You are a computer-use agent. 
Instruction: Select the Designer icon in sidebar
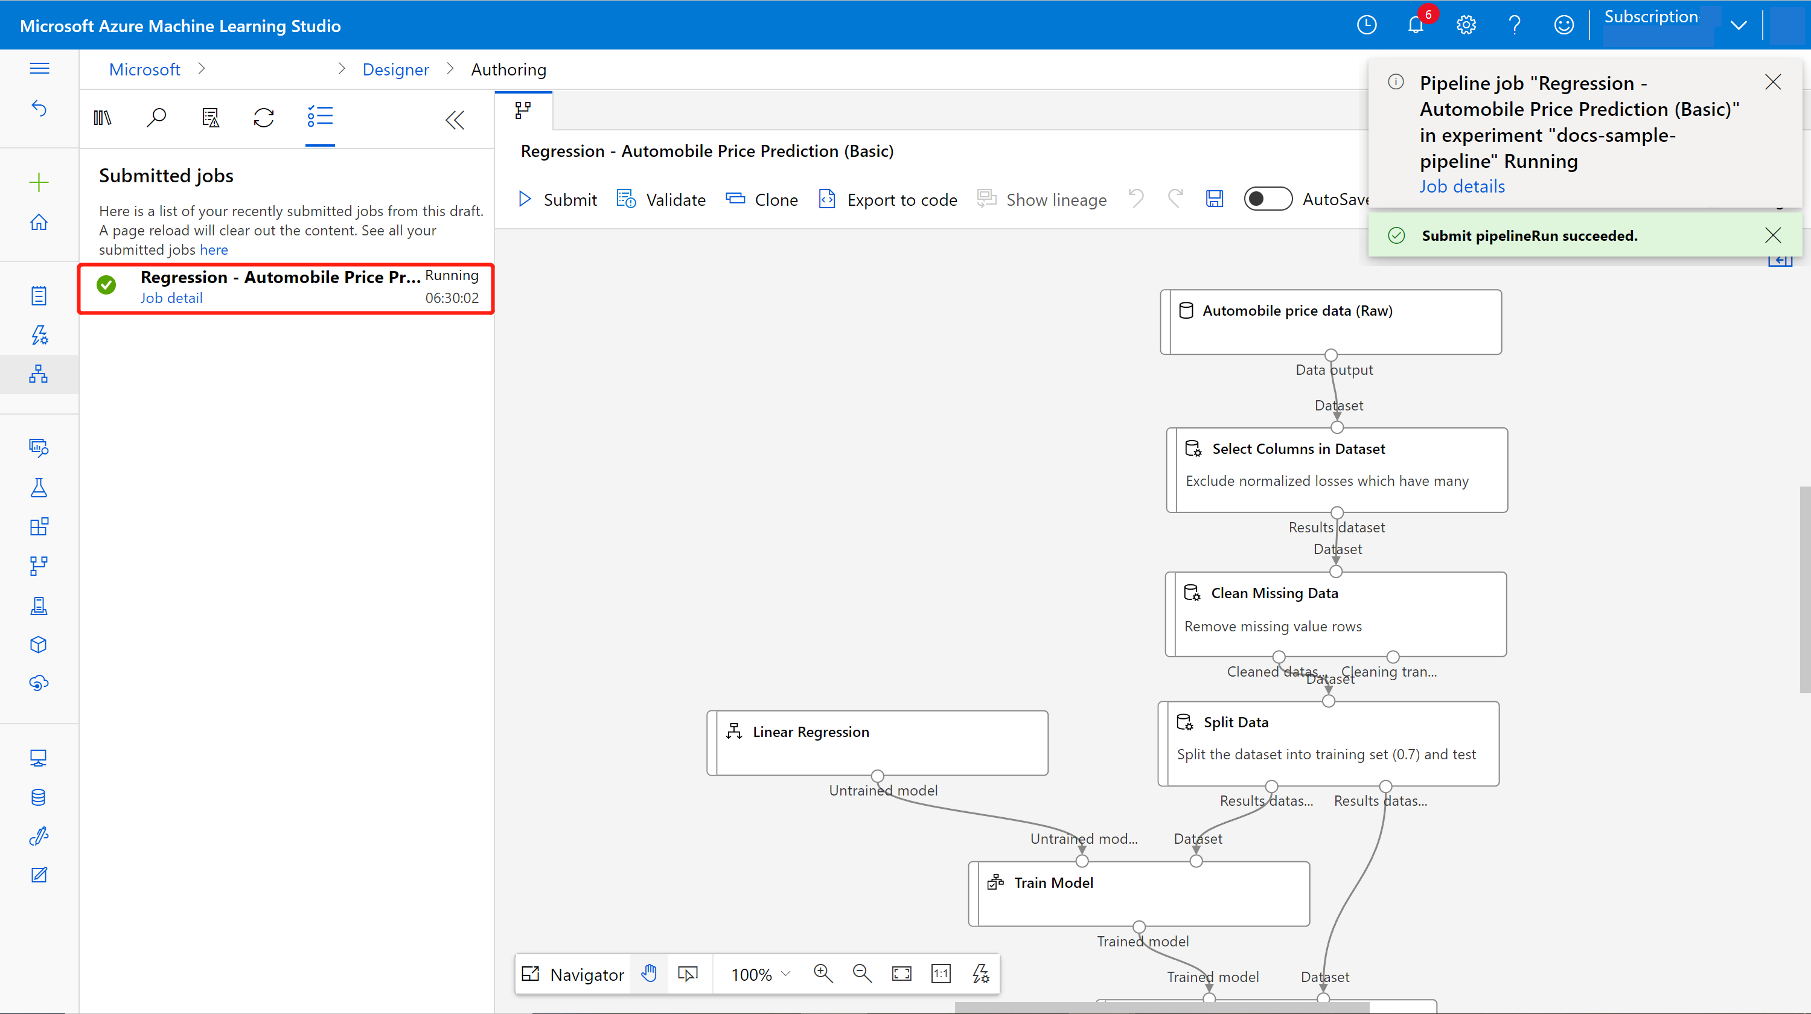pyautogui.click(x=39, y=374)
